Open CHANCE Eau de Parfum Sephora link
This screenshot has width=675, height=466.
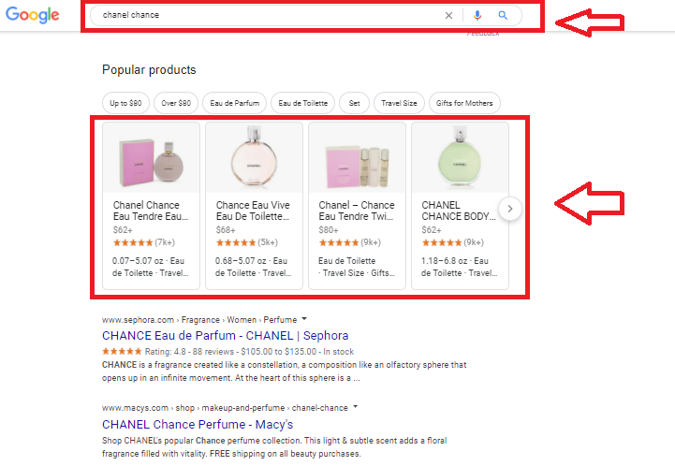[x=225, y=335]
